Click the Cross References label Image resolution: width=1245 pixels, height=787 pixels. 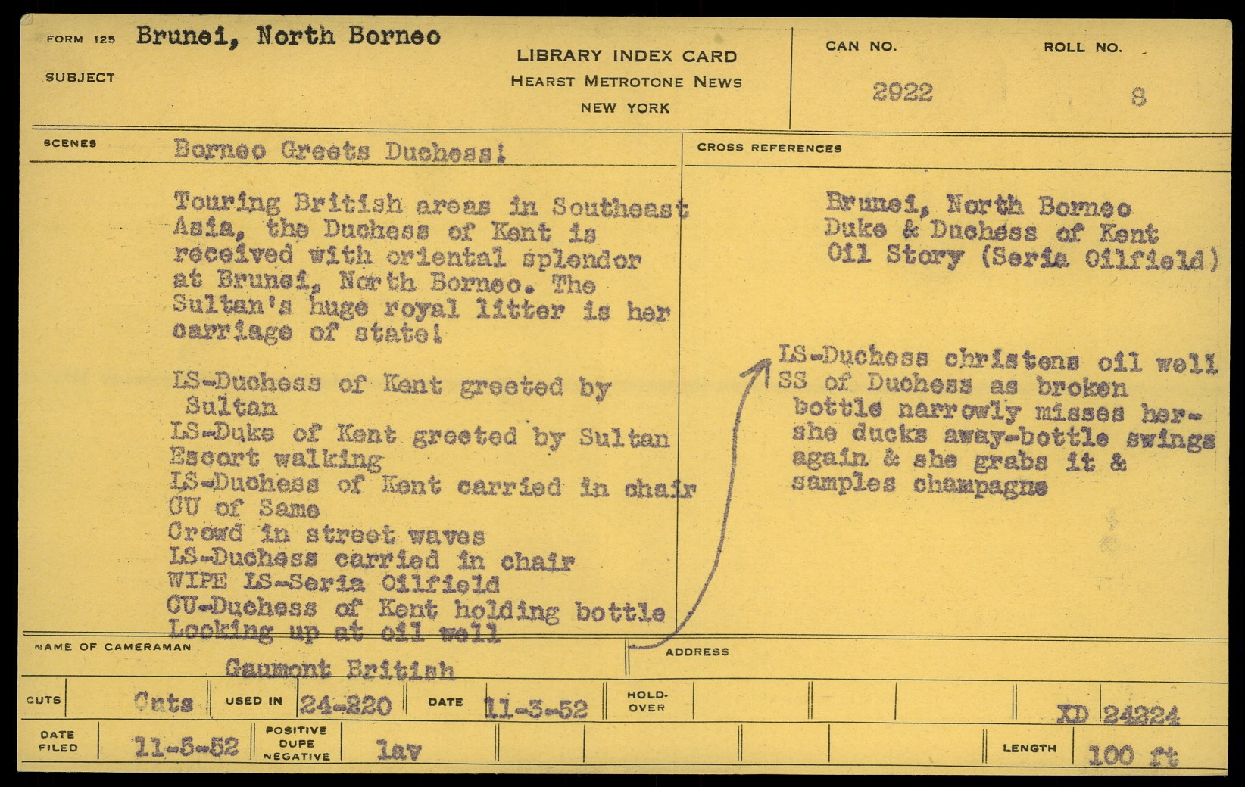tap(769, 148)
